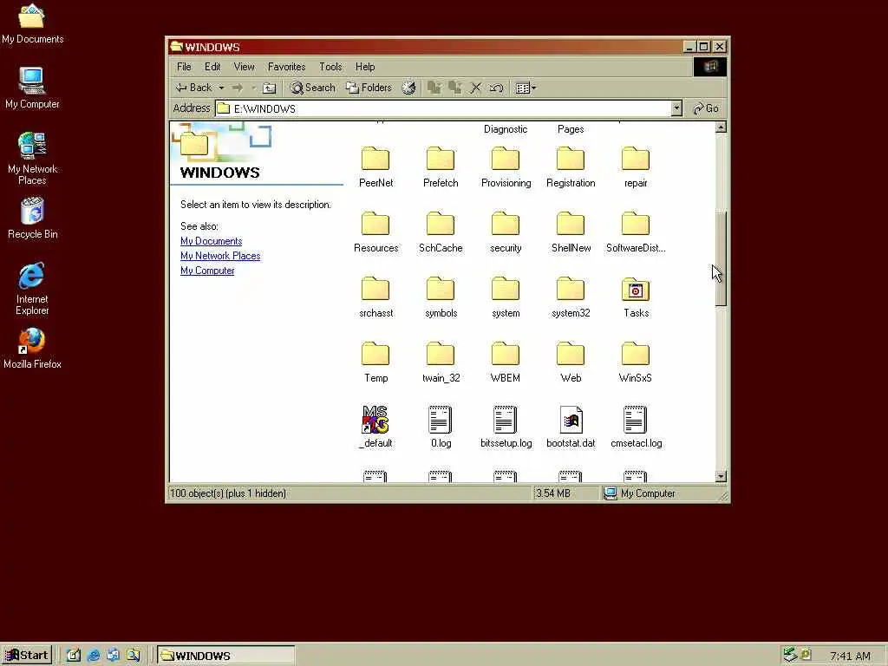Follow the My Network Places link
Image resolution: width=888 pixels, height=666 pixels.
tap(220, 256)
